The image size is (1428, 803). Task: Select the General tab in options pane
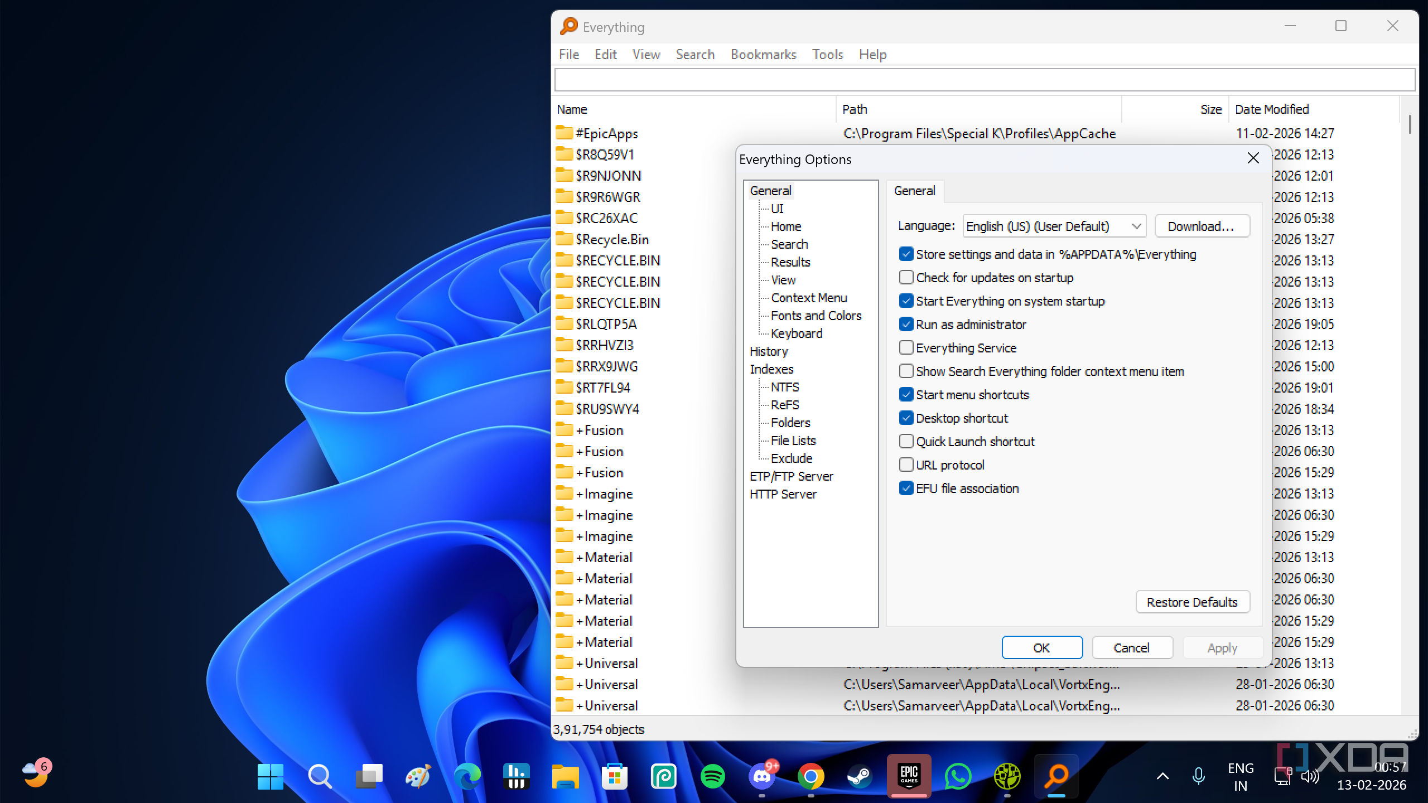click(x=914, y=191)
